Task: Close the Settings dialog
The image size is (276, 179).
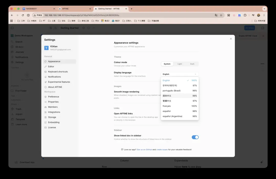Action: pos(231,39)
